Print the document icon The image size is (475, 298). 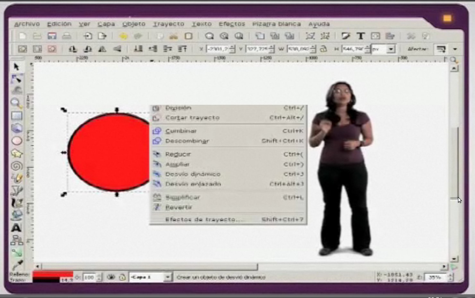(x=66, y=36)
